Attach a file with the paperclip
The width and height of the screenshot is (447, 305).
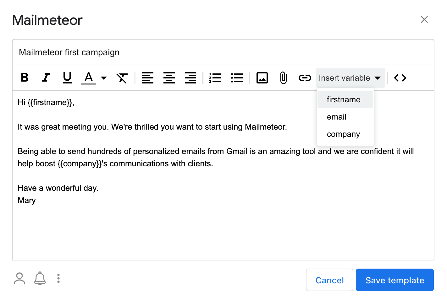pos(283,78)
